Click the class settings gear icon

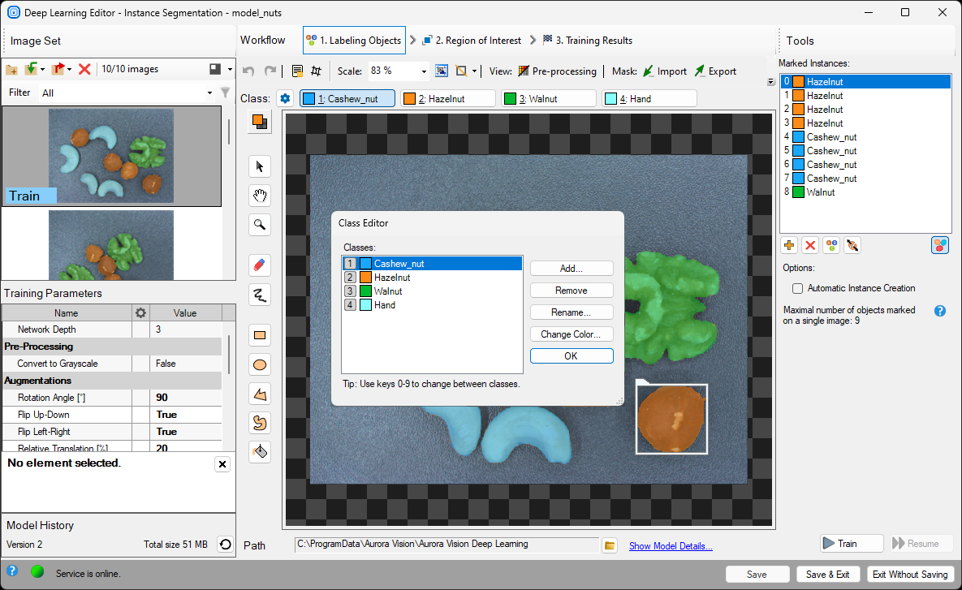(285, 98)
